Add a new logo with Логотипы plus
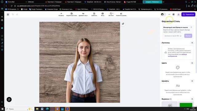The width and height of the screenshot is (197, 111). [x=192, y=43]
